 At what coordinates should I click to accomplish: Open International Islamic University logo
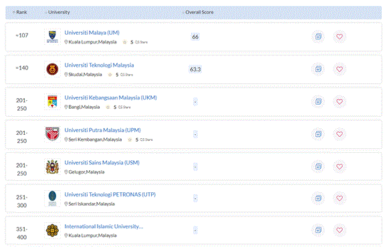click(x=52, y=230)
